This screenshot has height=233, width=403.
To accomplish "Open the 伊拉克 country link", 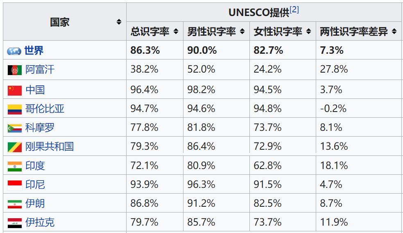I will [x=40, y=222].
